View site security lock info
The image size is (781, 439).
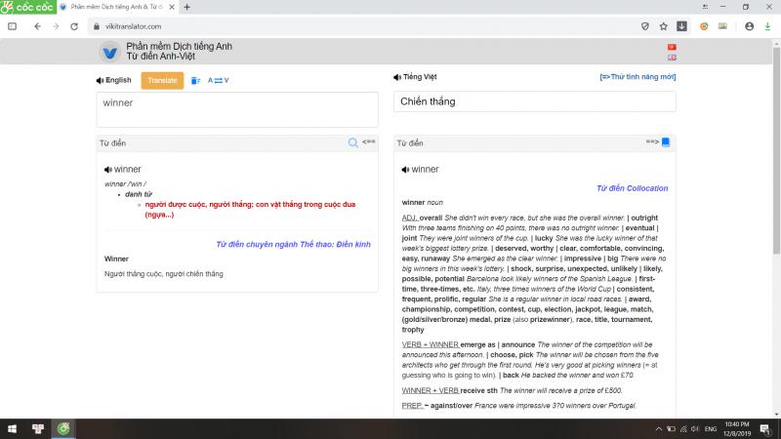[97, 26]
